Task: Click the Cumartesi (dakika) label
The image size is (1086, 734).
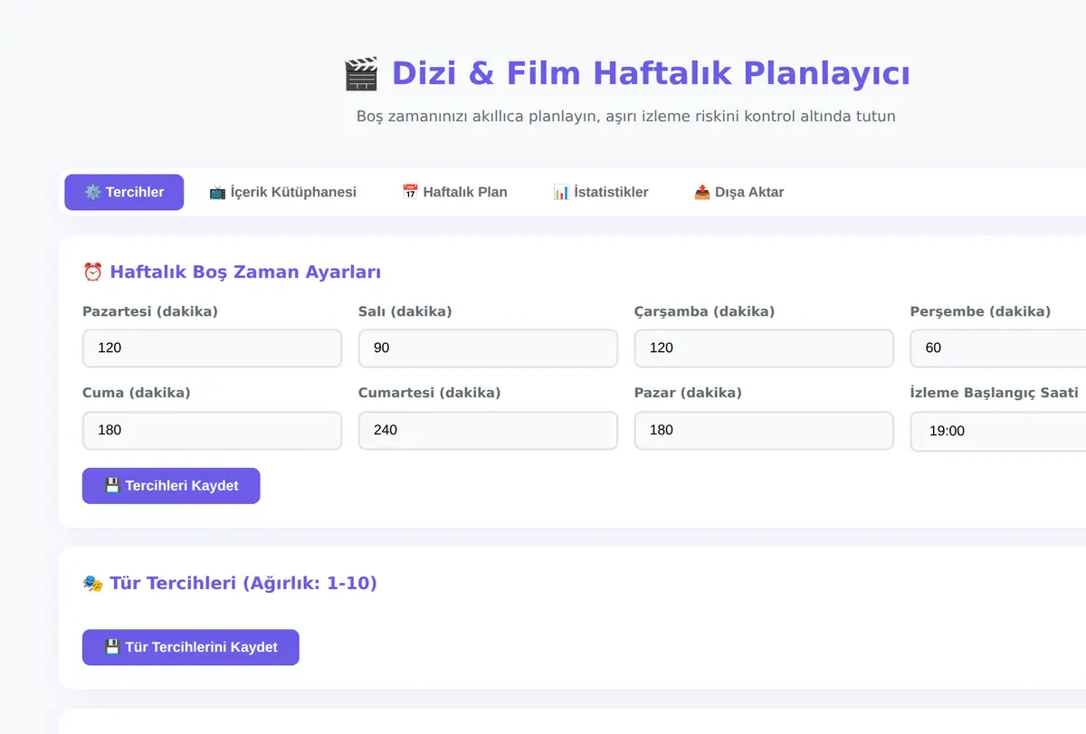Action: tap(430, 393)
